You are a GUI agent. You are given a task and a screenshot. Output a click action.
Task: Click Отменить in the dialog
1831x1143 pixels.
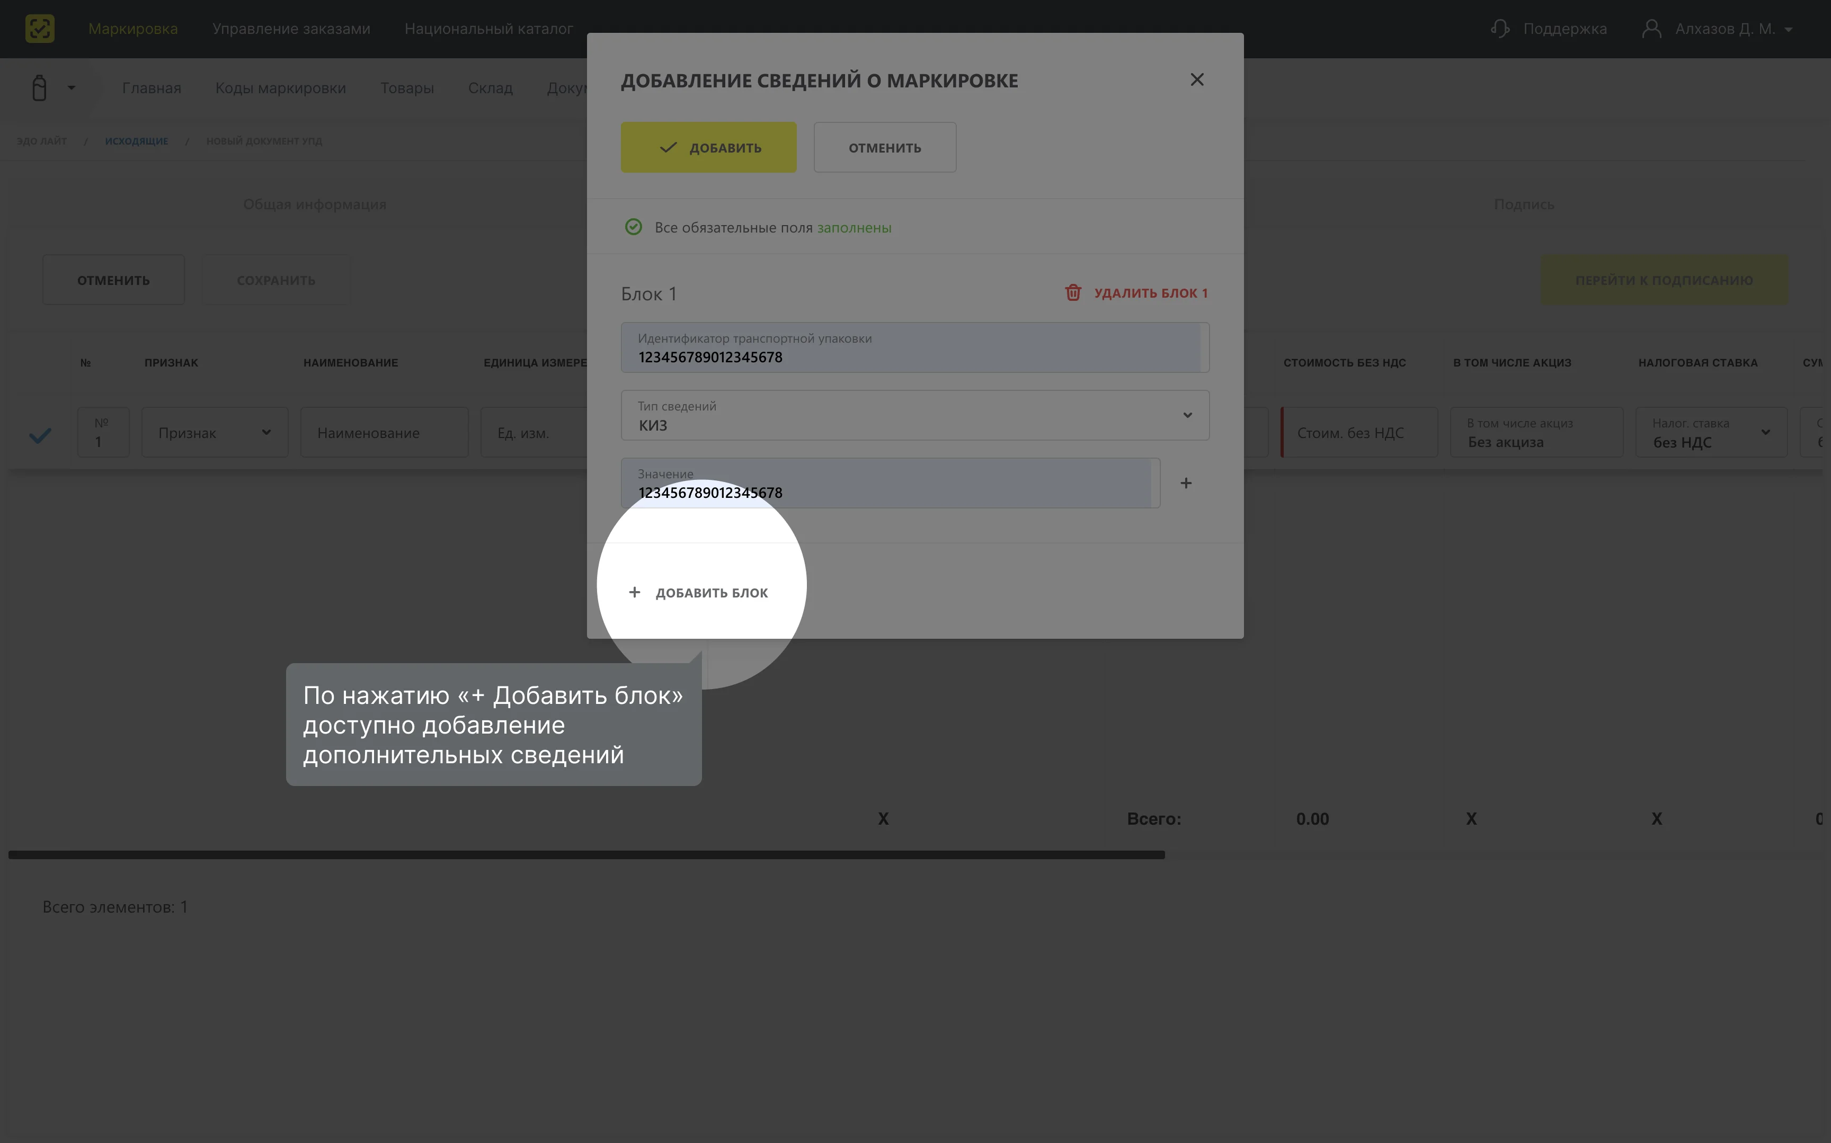(884, 147)
